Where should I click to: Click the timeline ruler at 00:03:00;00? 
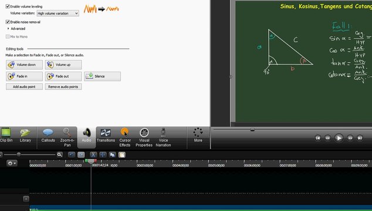point(145,165)
